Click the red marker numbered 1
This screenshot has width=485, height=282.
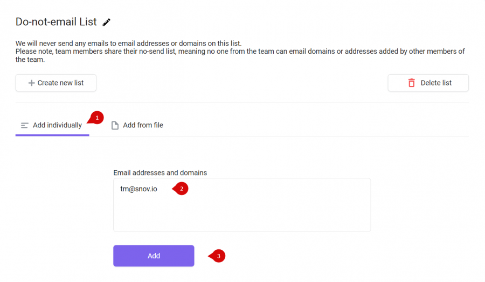(96, 118)
